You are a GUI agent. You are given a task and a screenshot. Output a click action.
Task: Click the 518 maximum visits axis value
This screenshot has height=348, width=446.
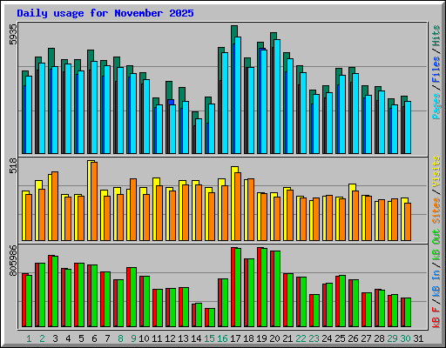point(13,165)
